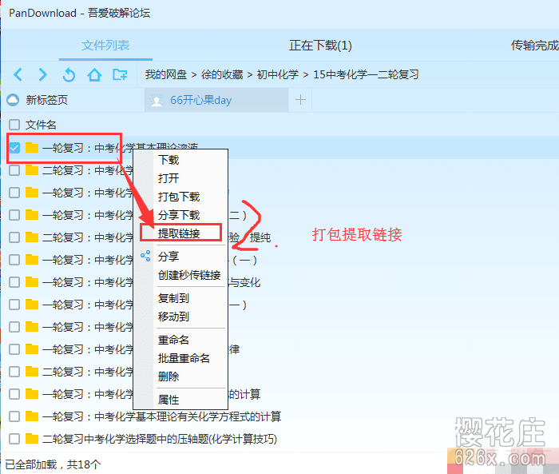The width and height of the screenshot is (559, 474).
Task: Create a new folder with plus-folder icon
Action: 120,74
